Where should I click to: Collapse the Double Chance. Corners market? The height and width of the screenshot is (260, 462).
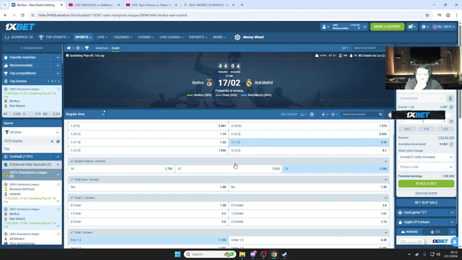[x=386, y=161]
